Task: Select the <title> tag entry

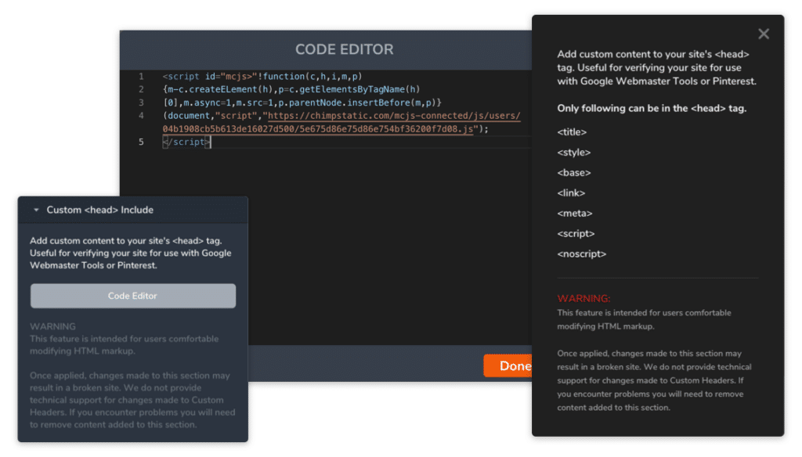Action: point(572,131)
